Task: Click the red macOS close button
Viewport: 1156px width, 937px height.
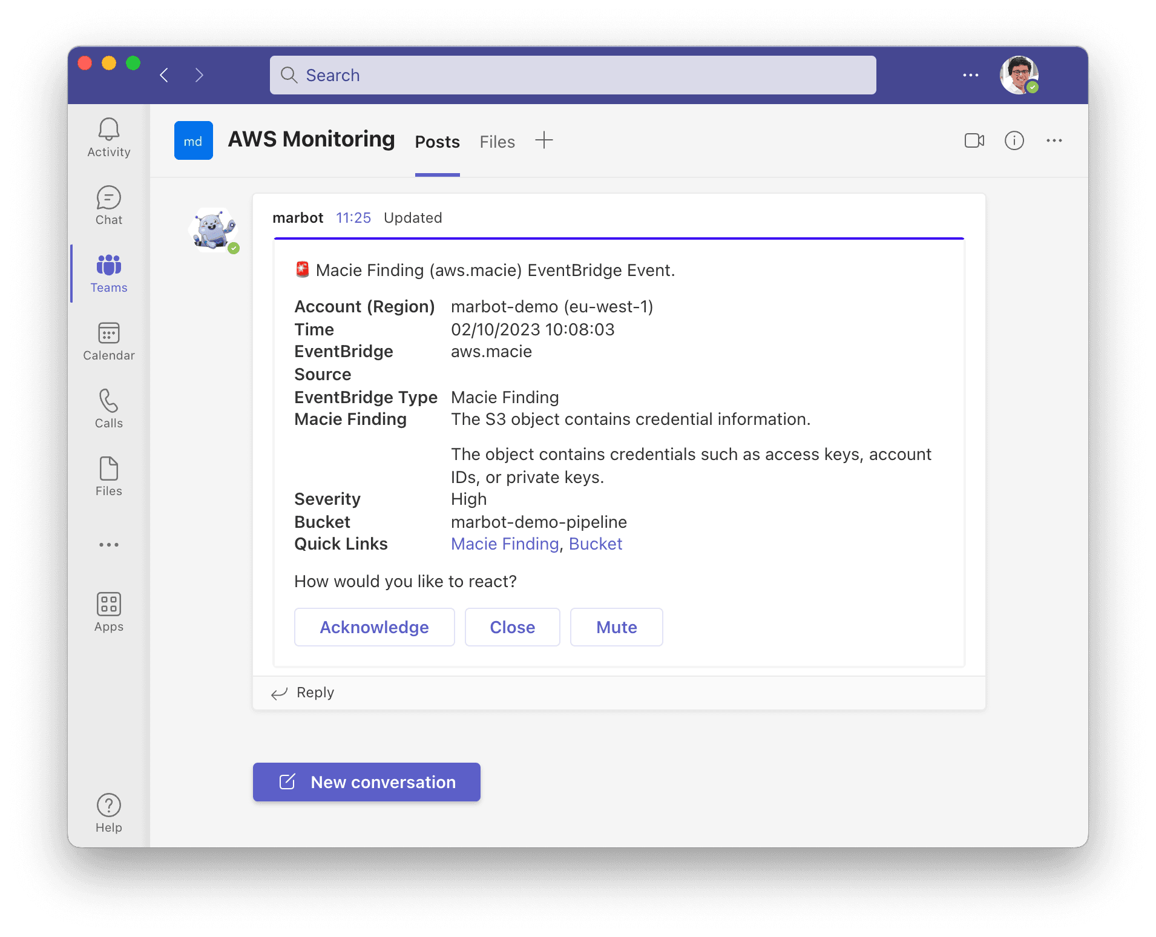Action: coord(85,63)
